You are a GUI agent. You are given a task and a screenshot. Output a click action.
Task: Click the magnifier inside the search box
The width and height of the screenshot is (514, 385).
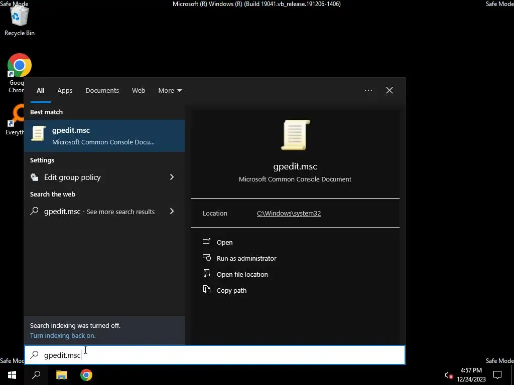click(x=35, y=355)
